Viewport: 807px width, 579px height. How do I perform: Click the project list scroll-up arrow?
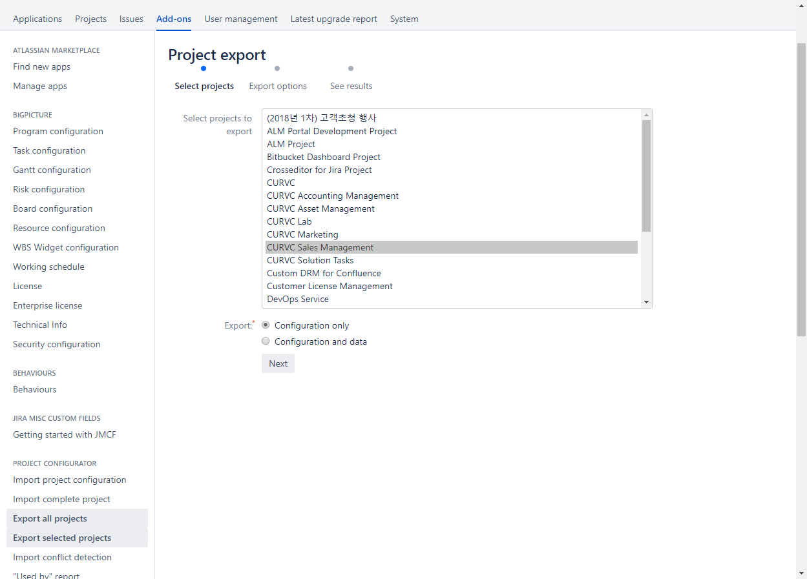pyautogui.click(x=646, y=115)
